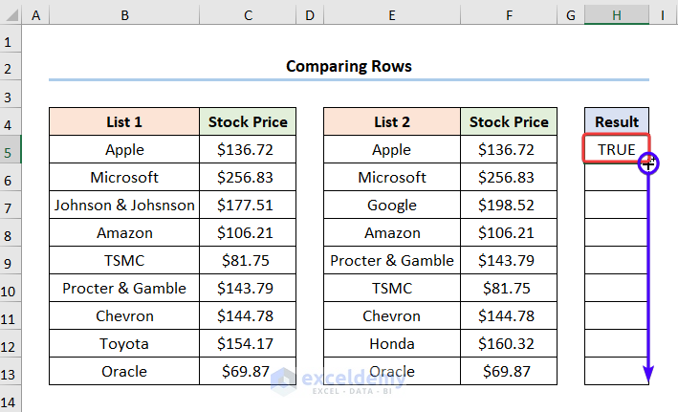Select the empty Result cell in row 9
The height and width of the screenshot is (412, 678).
(x=616, y=260)
